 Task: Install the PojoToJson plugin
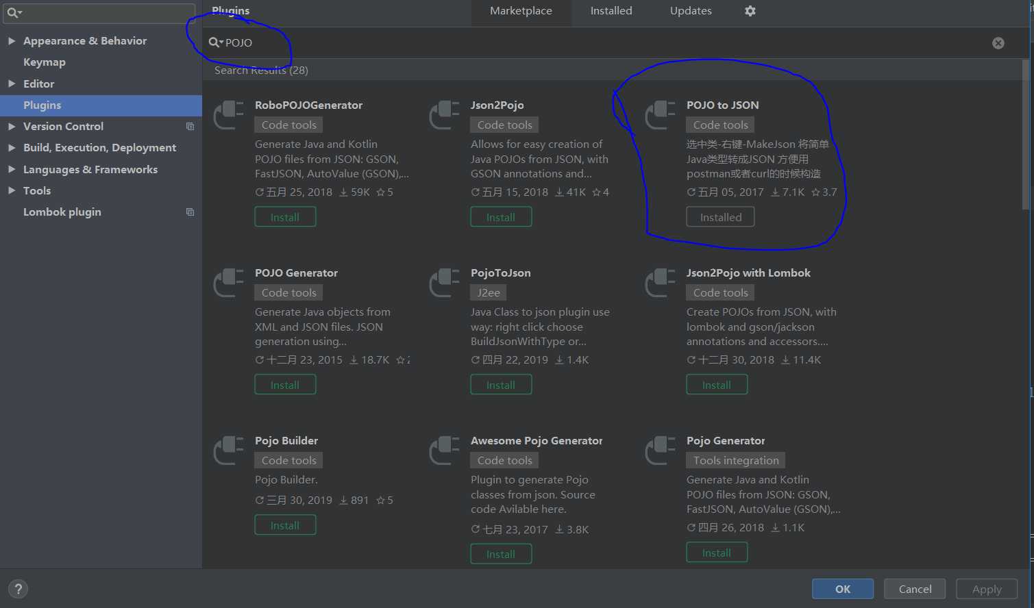[x=501, y=385]
